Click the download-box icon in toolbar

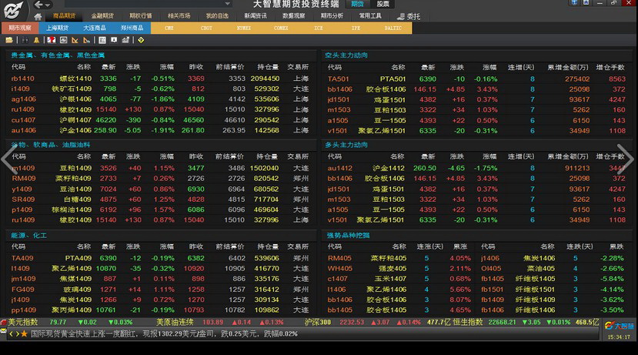pyautogui.click(x=114, y=40)
